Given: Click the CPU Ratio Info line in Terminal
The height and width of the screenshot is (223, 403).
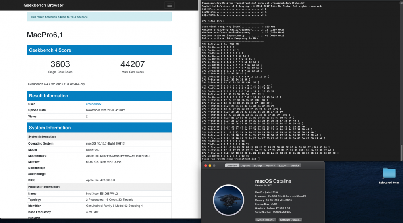Looking at the screenshot, I should (x=213, y=21).
